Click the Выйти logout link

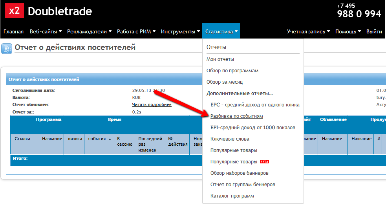(374, 31)
